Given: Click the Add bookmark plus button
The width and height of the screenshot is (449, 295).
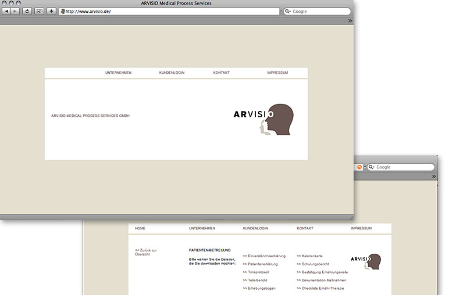Looking at the screenshot, I should [51, 11].
